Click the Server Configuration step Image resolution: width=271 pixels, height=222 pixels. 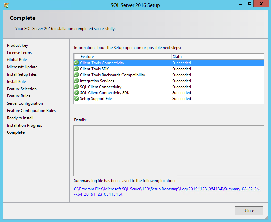25,103
